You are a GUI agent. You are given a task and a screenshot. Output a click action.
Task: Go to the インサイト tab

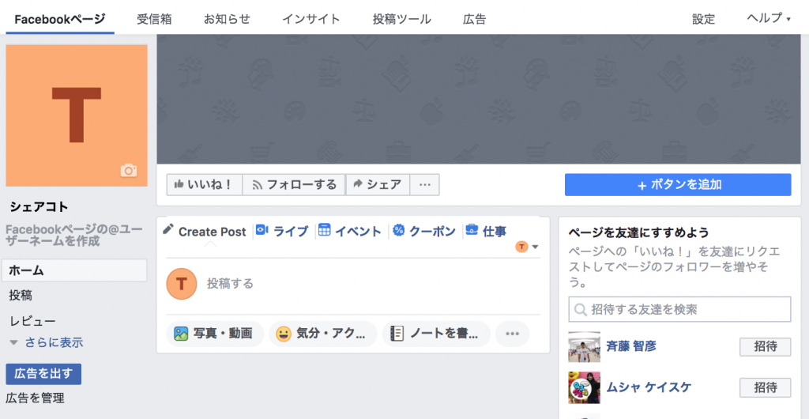pos(311,19)
